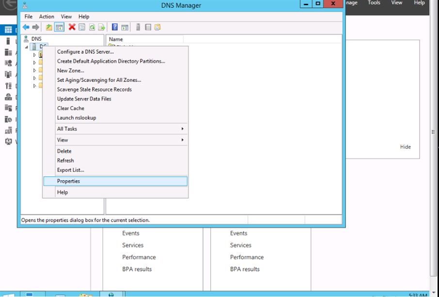This screenshot has height=297, width=439.
Task: Choose Set Aging/Scavenging for All Zones
Action: pos(115,80)
